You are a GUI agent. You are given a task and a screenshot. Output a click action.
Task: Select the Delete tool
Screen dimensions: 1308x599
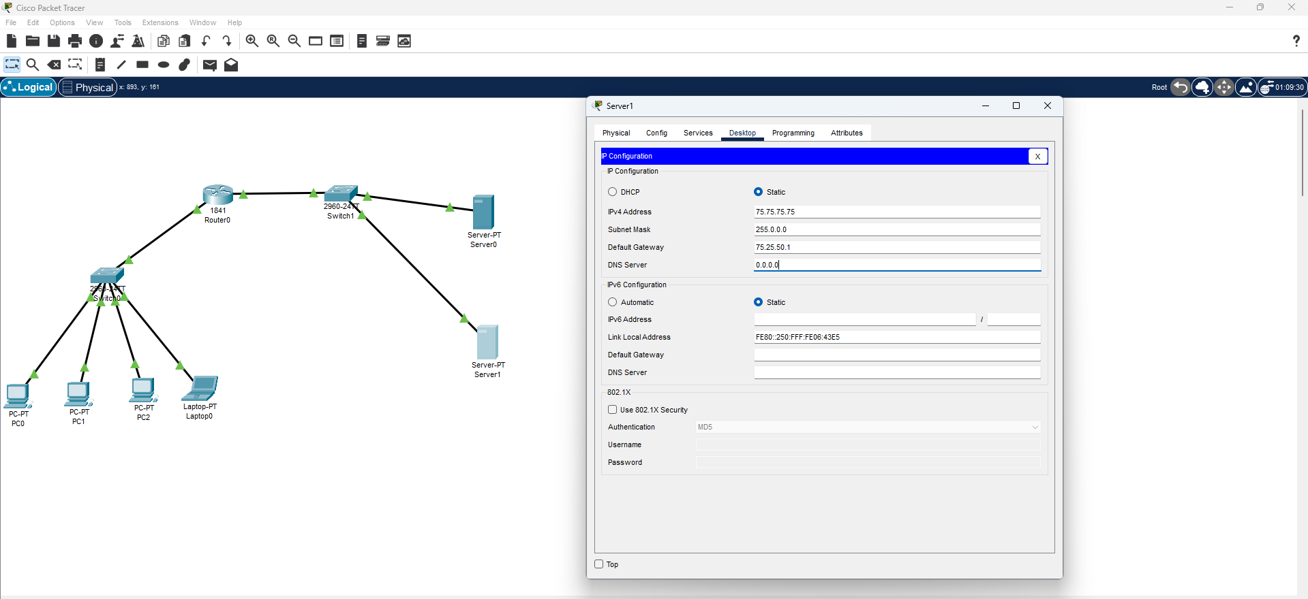pyautogui.click(x=54, y=65)
